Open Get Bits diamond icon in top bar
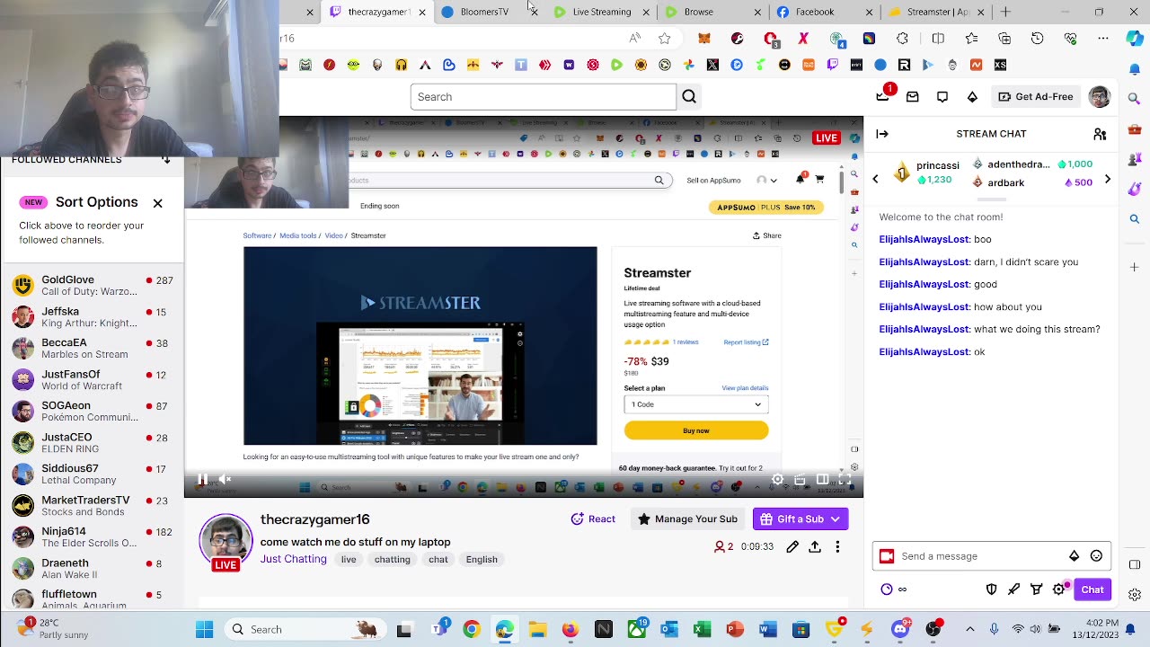Image resolution: width=1150 pixels, height=647 pixels. click(x=972, y=97)
